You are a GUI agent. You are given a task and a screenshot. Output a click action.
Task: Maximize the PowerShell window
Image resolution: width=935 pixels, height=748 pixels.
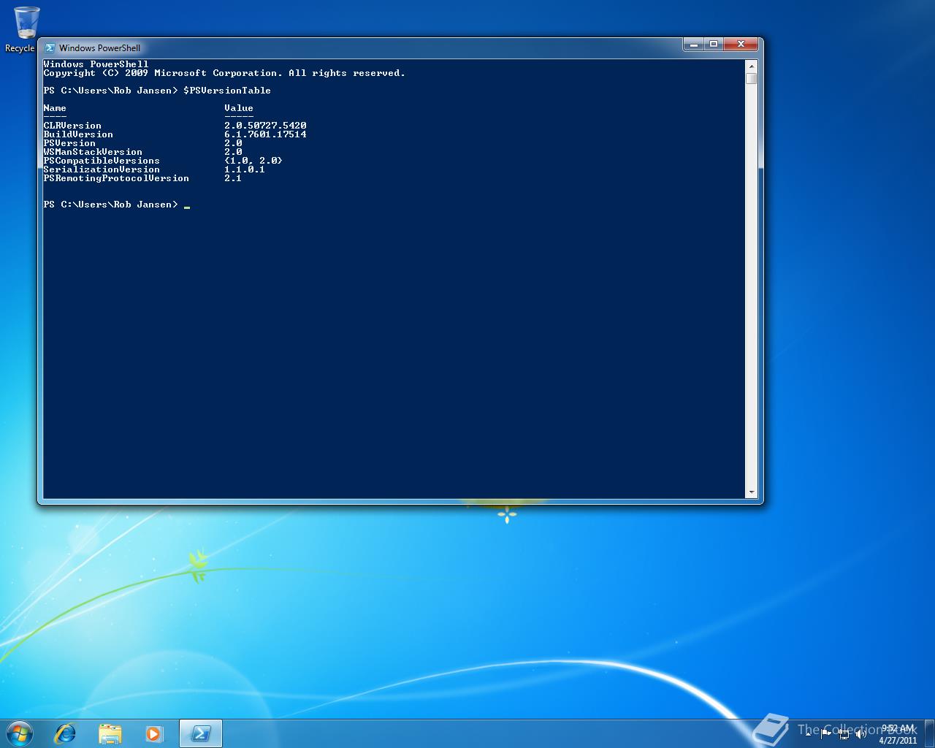pos(714,44)
